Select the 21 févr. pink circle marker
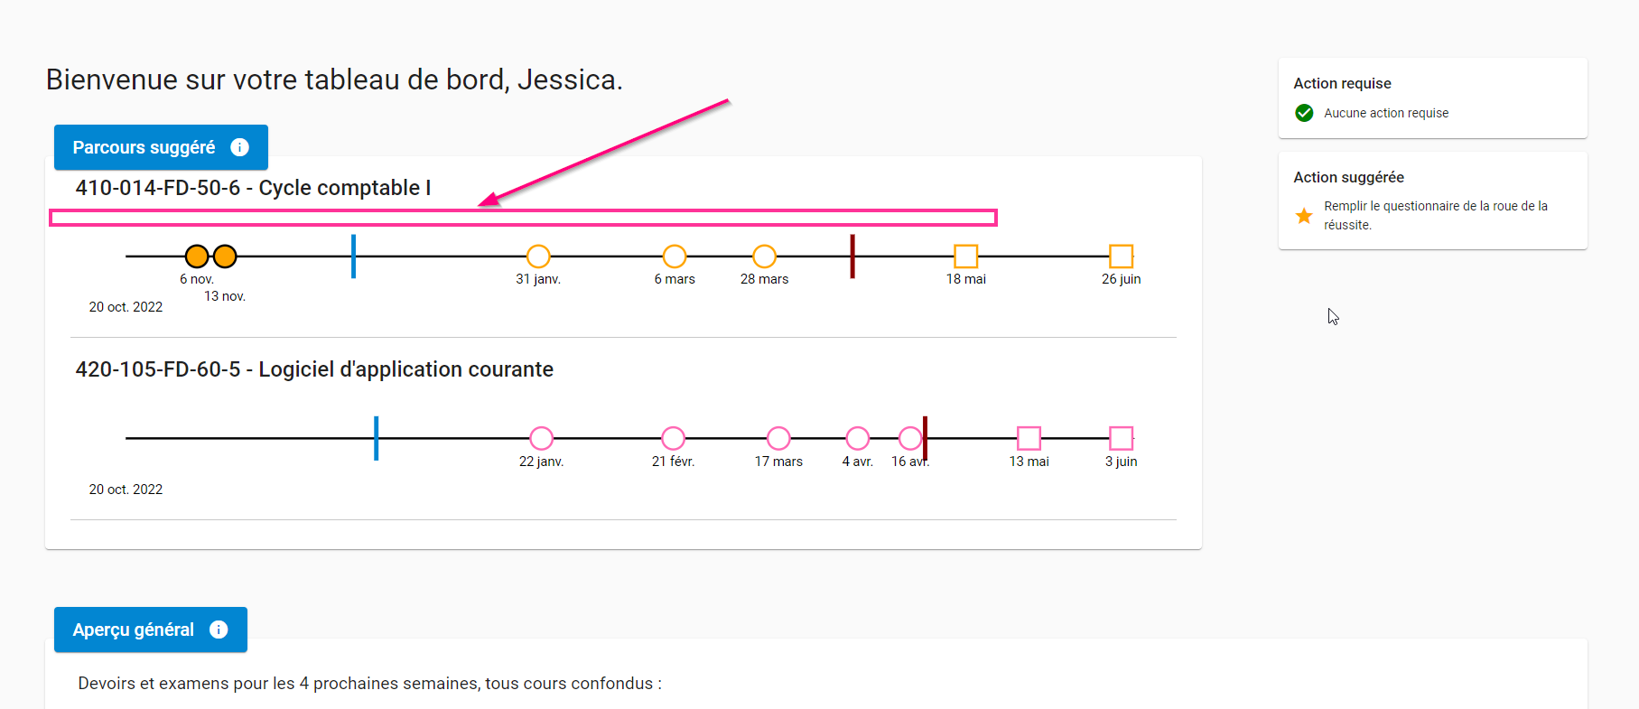This screenshot has height=709, width=1639. (x=673, y=438)
